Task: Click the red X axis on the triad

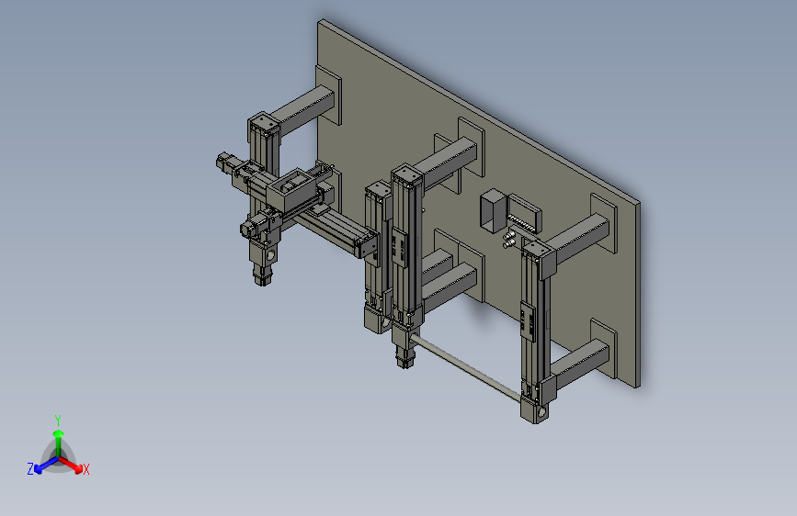Action: click(72, 465)
